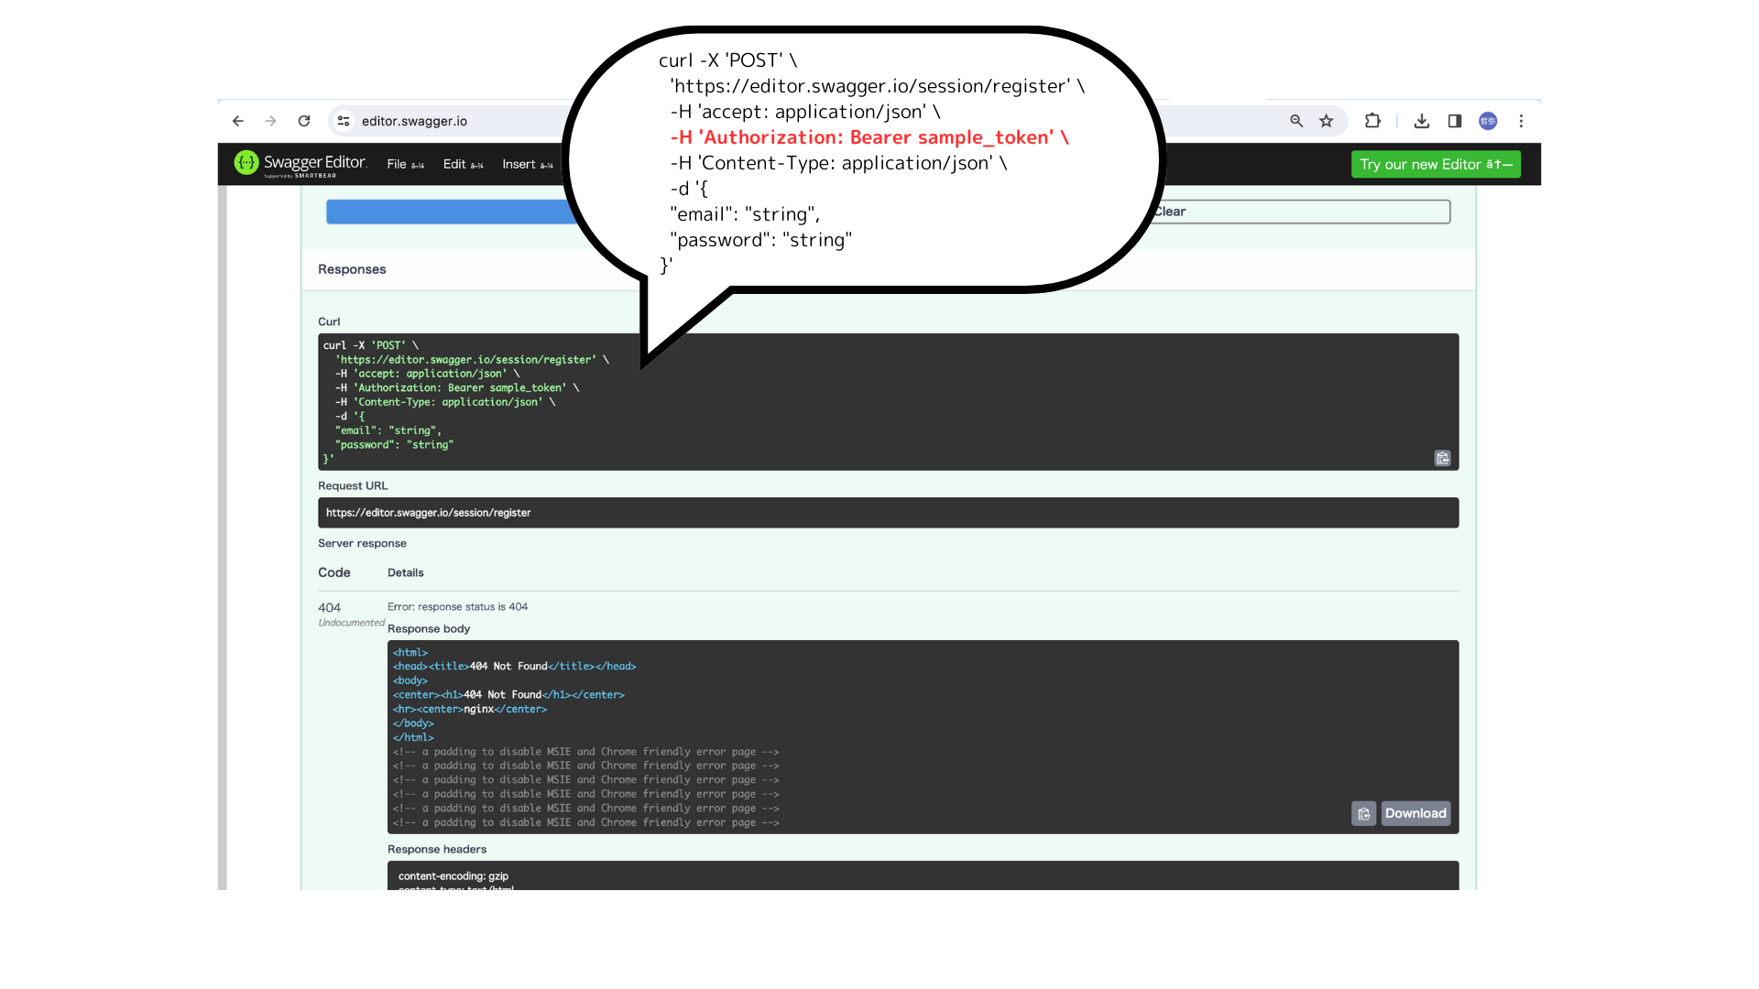
Task: Click the zoom magnifier icon in address bar
Action: (x=1296, y=121)
